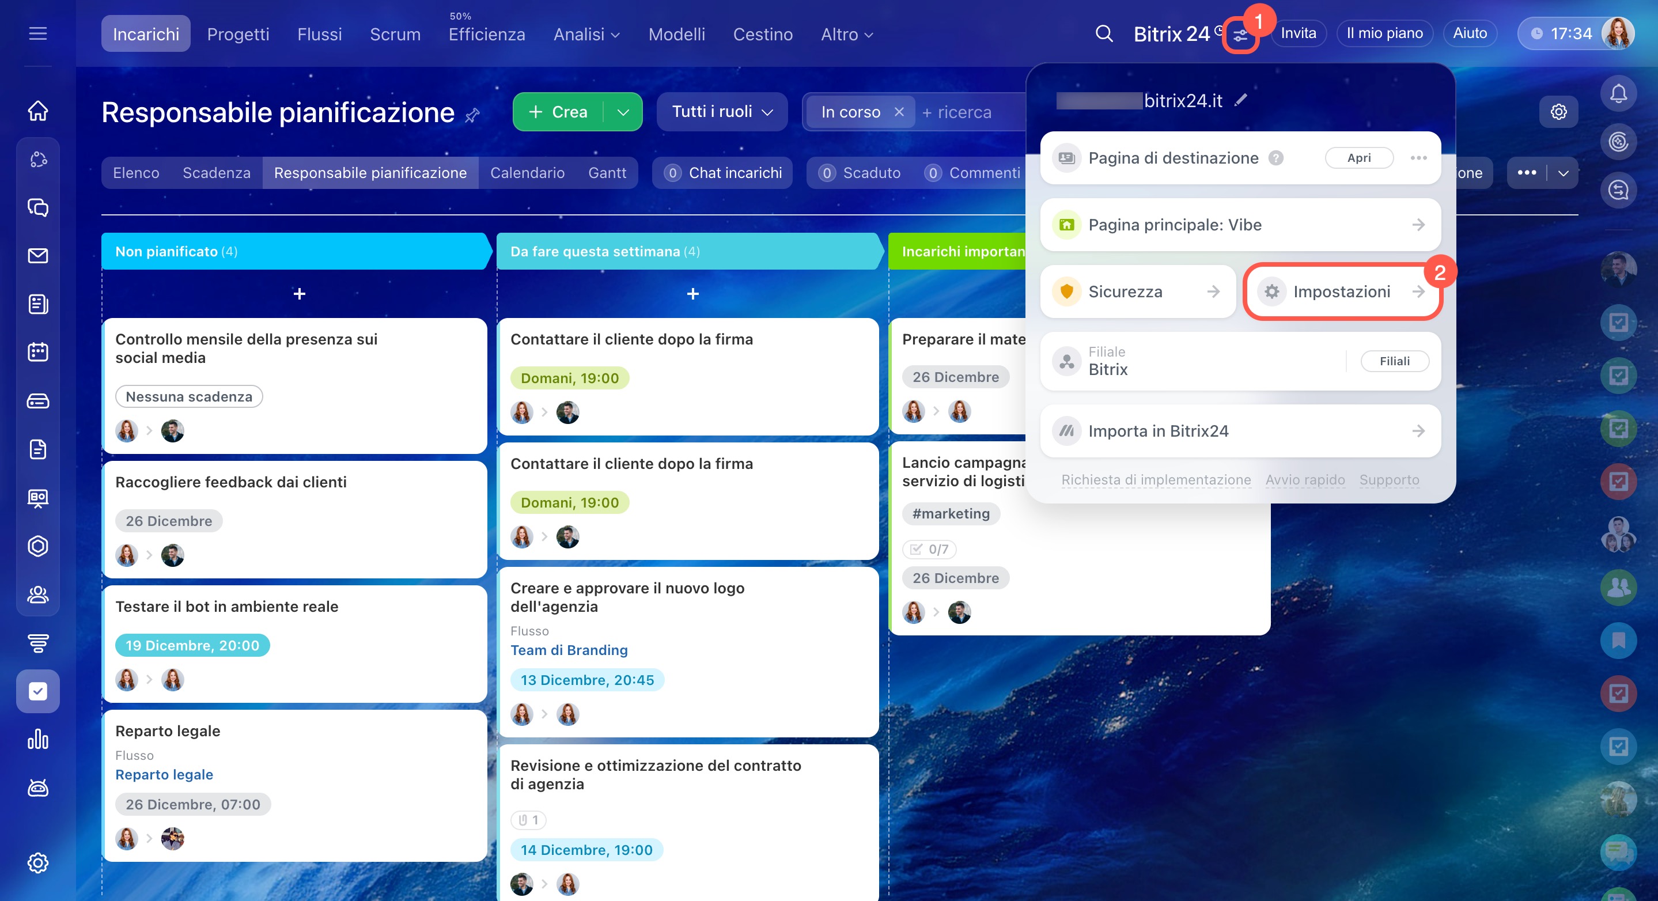
Task: Remove the 'In corso' filter chip
Action: (x=899, y=112)
